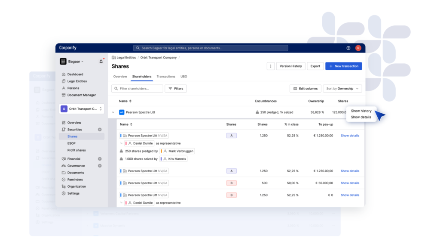Focus the global Search Bagaar field
Image resolution: width=440 pixels, height=248 pixels.
(x=211, y=48)
